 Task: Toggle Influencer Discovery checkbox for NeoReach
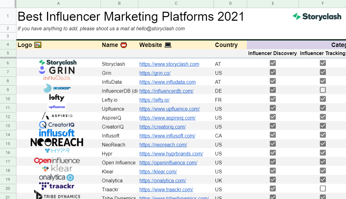pos(273,144)
